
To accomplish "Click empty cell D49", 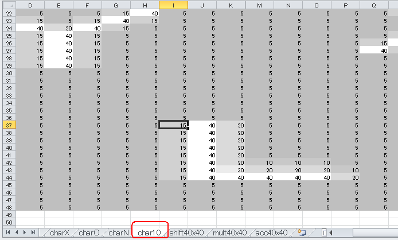I will 30,215.
